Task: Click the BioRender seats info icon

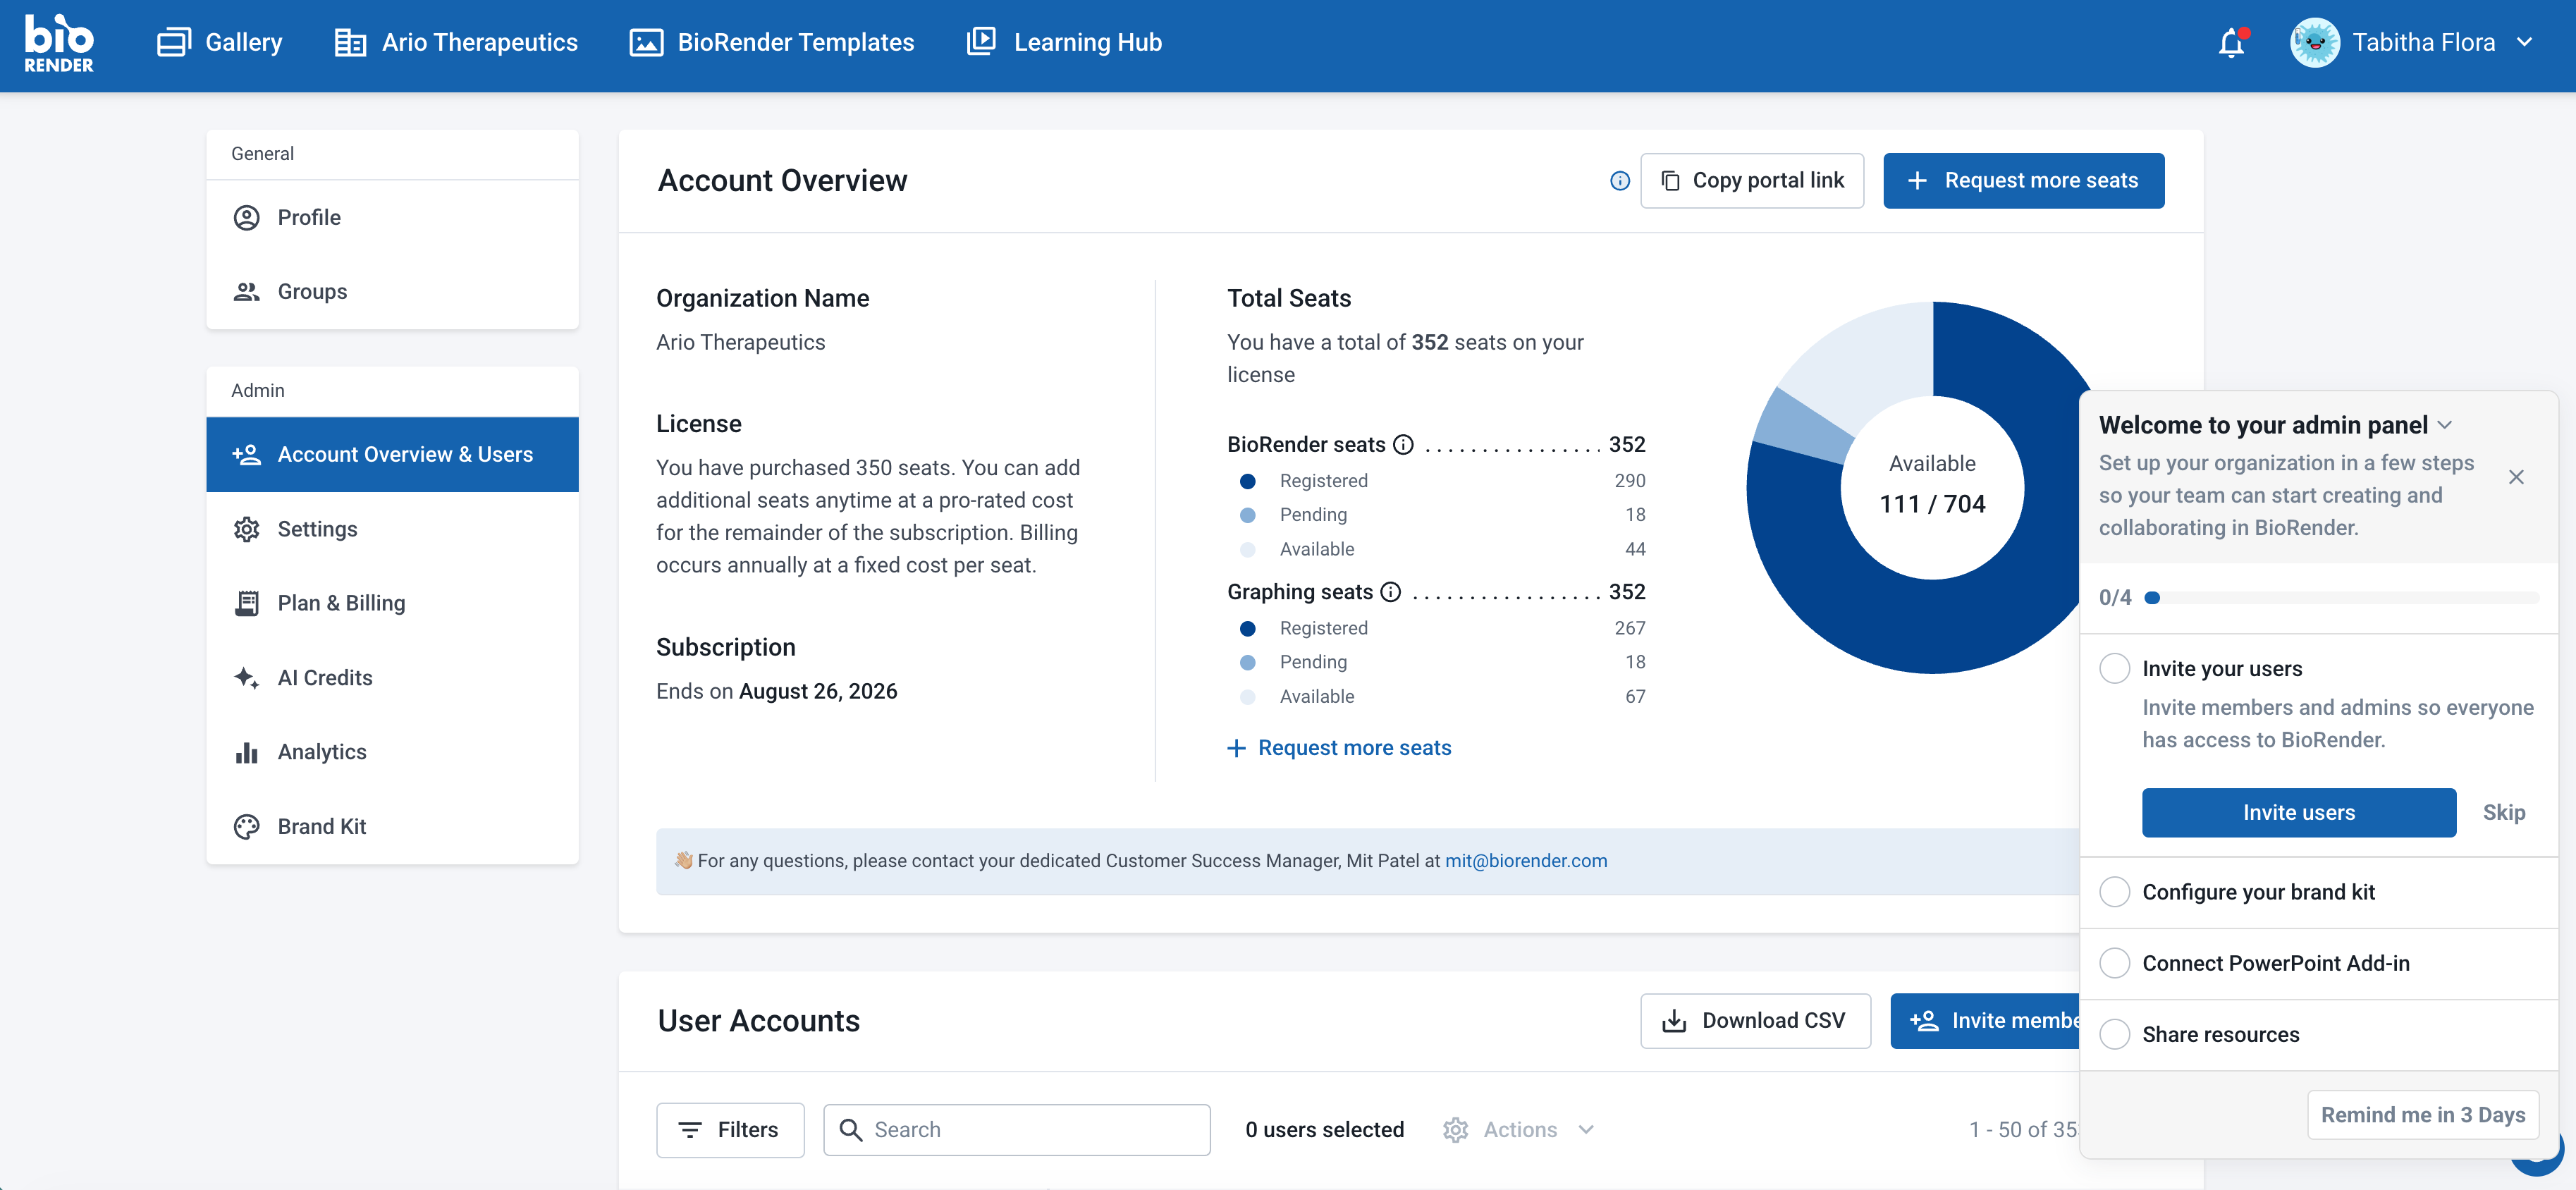Action: (x=1403, y=444)
